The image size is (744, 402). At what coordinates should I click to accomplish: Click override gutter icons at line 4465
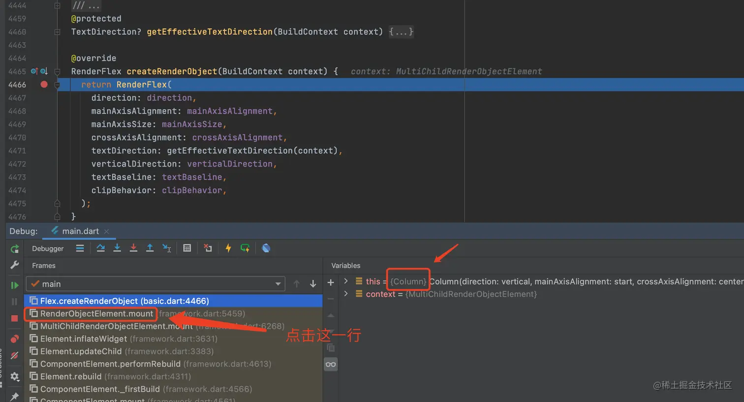point(39,71)
